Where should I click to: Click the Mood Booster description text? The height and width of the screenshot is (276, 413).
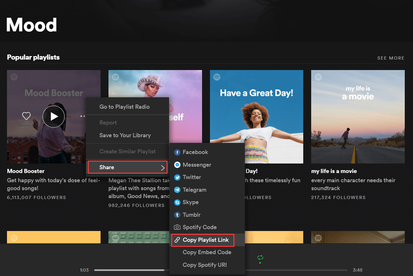pos(53,184)
